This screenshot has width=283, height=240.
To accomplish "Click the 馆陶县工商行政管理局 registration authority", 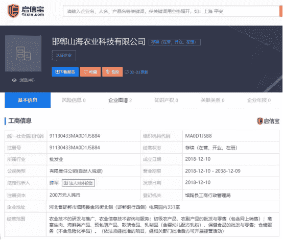I will (x=208, y=195).
